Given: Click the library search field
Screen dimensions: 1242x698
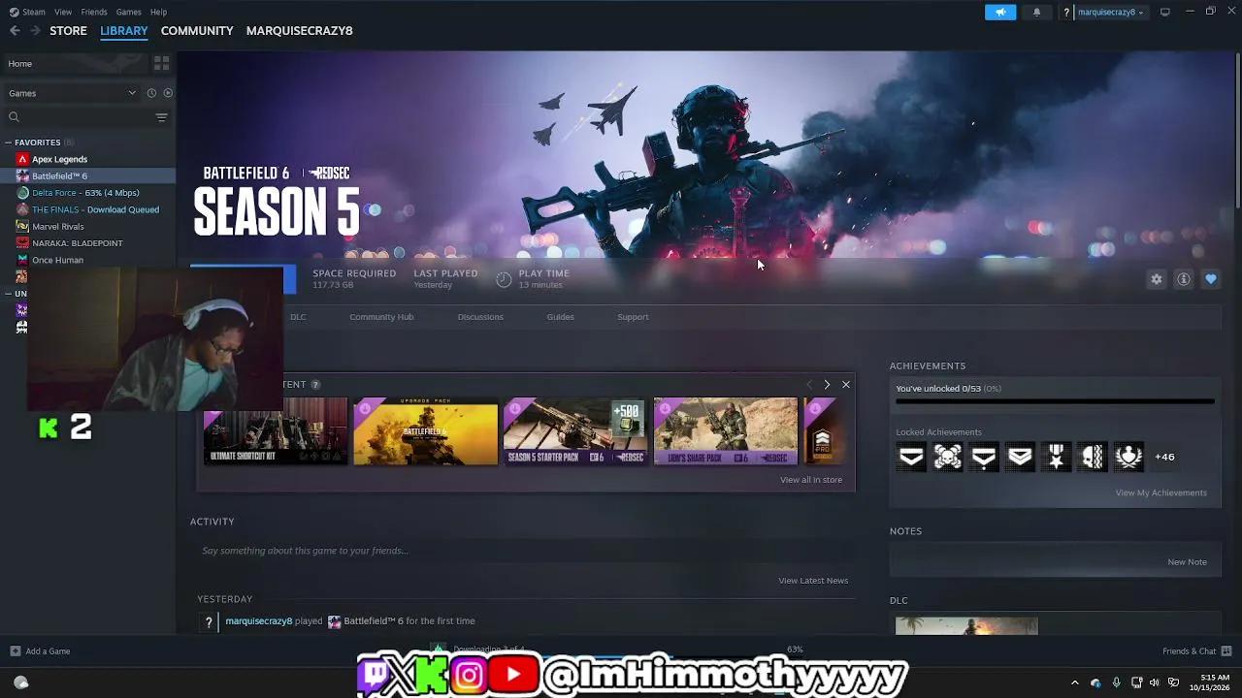Looking at the screenshot, I should [78, 117].
